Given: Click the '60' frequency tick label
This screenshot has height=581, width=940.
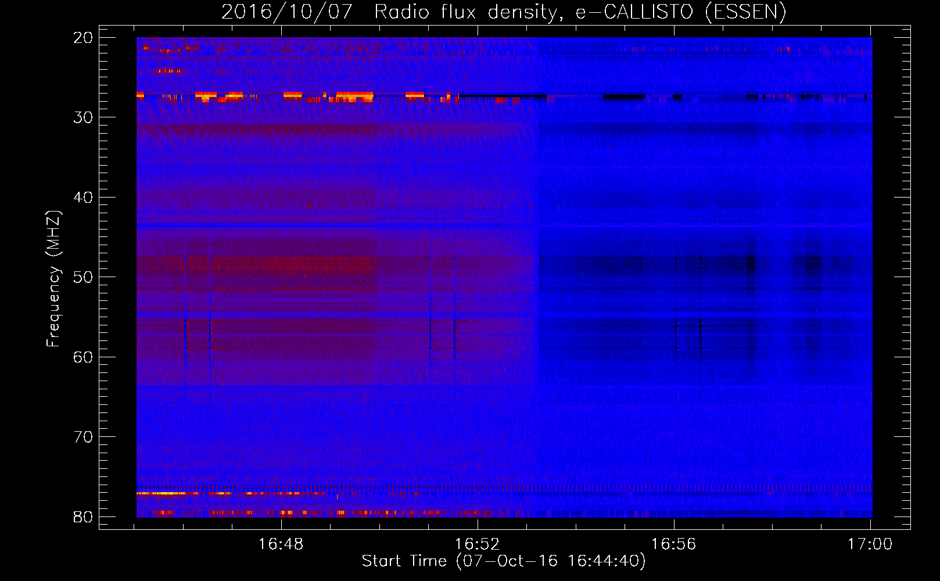Looking at the screenshot, I should [x=83, y=357].
